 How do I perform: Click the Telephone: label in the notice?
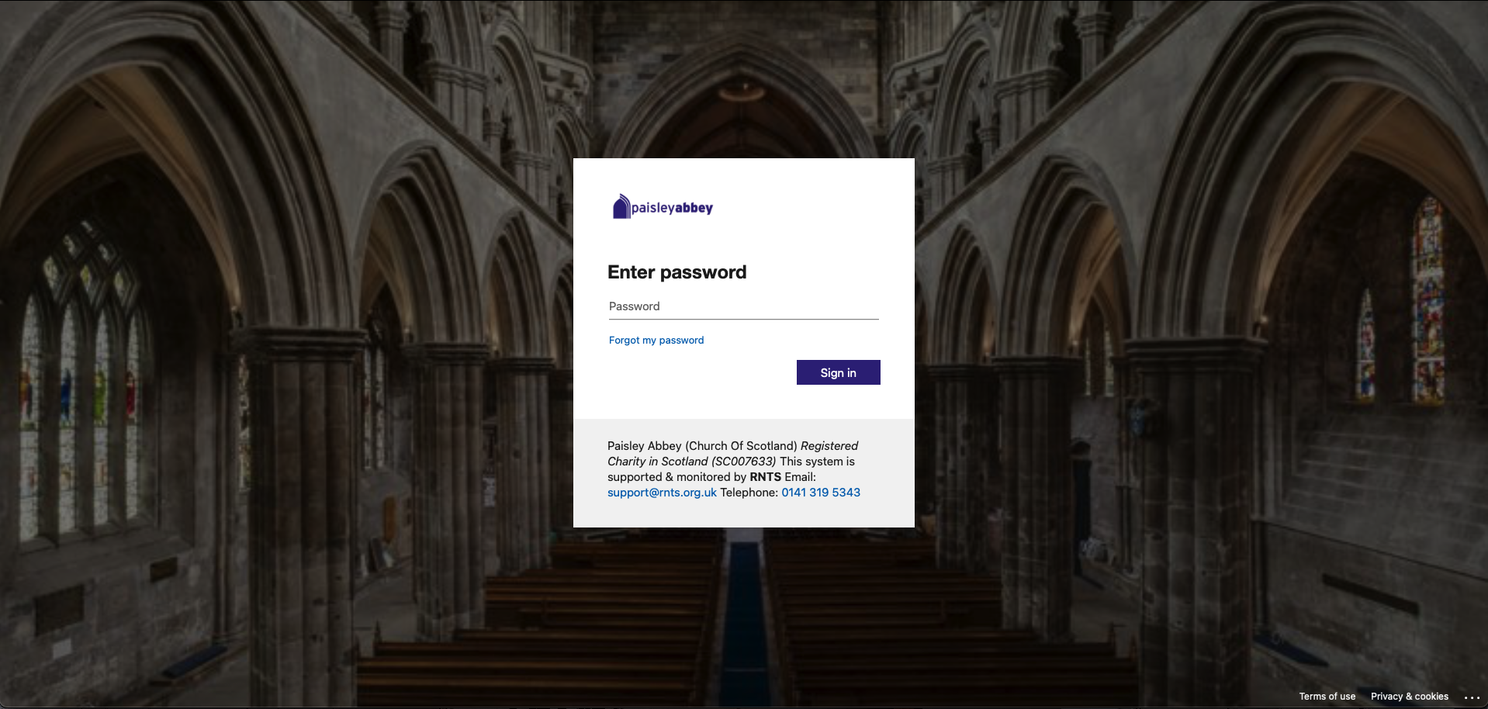(749, 493)
